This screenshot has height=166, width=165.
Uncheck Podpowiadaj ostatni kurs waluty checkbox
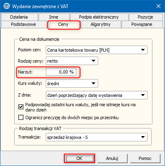click(21, 107)
